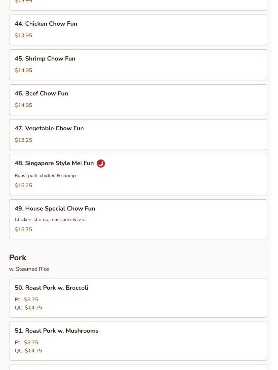The width and height of the screenshot is (278, 370).
Task: Click the $13.95 Chicken Chow Fun price
Action: click(x=23, y=36)
